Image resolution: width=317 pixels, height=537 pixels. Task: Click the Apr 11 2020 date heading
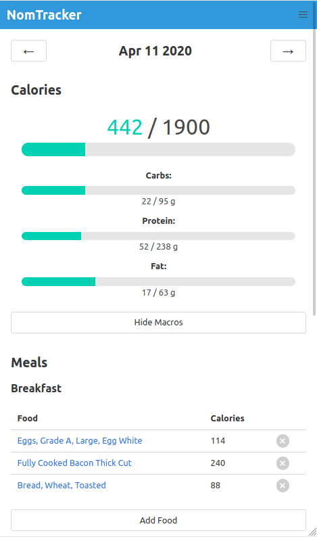tap(155, 51)
